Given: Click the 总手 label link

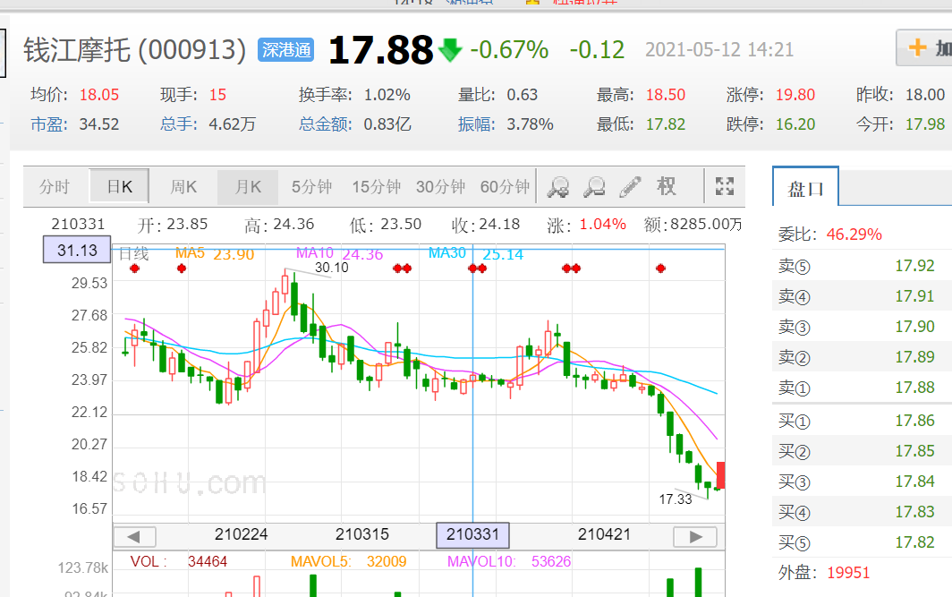Looking at the screenshot, I should pyautogui.click(x=179, y=124).
